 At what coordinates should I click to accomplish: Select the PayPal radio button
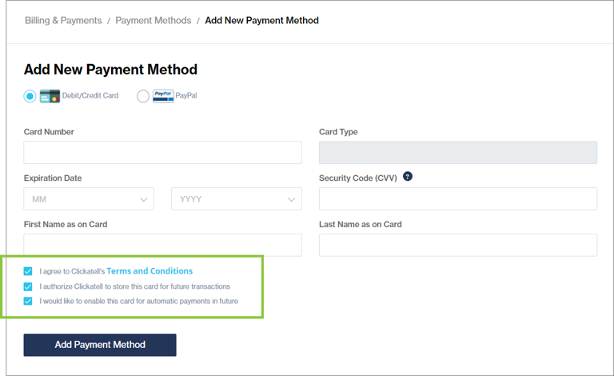coord(143,96)
